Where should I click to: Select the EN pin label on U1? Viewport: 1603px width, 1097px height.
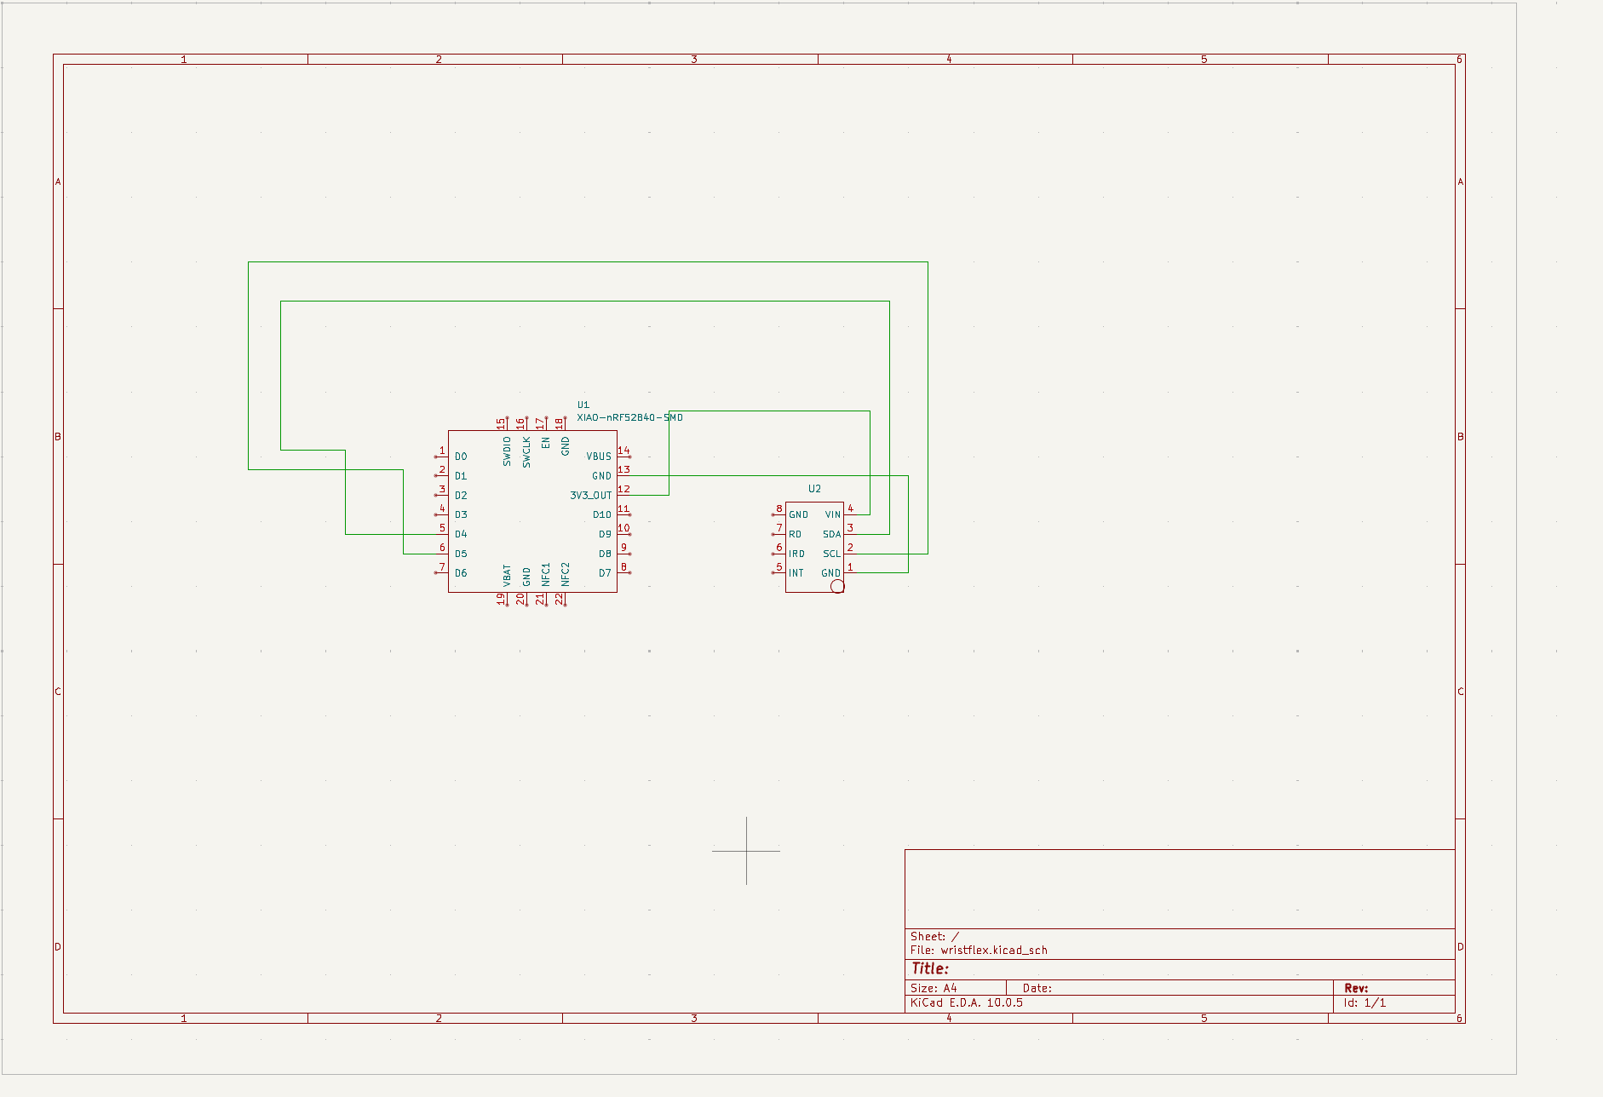(x=546, y=443)
